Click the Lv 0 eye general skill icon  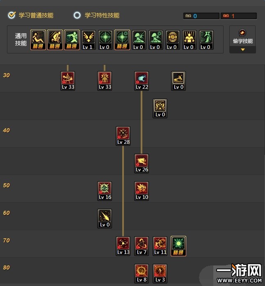click(x=172, y=40)
